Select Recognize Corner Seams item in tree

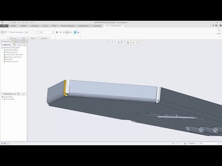(x=13, y=57)
